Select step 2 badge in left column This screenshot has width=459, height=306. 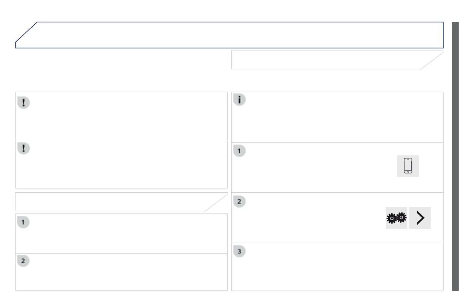coord(24,261)
